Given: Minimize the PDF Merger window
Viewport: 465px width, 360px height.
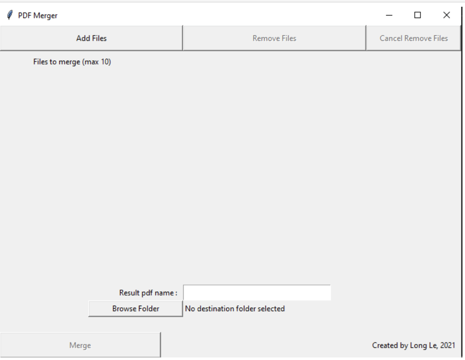Looking at the screenshot, I should tap(389, 15).
